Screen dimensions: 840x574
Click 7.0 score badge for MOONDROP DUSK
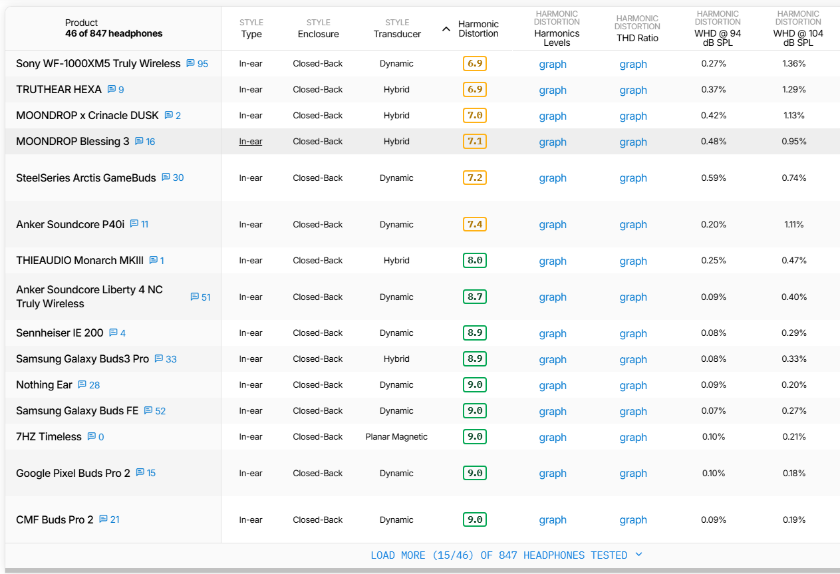pyautogui.click(x=475, y=116)
